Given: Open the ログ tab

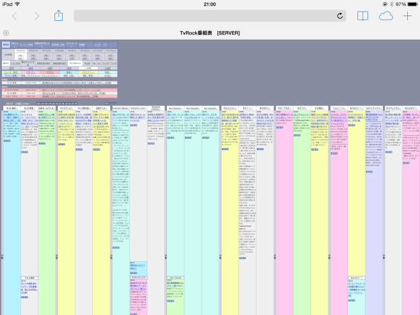Looking at the screenshot, I should [105, 44].
